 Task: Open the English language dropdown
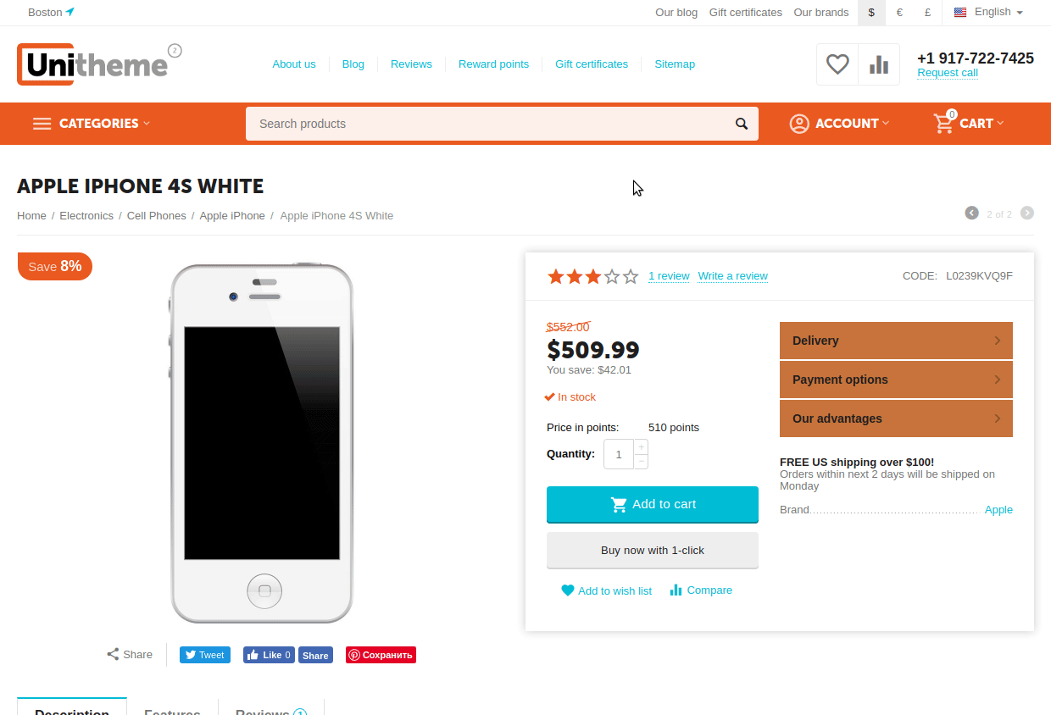pos(988,12)
